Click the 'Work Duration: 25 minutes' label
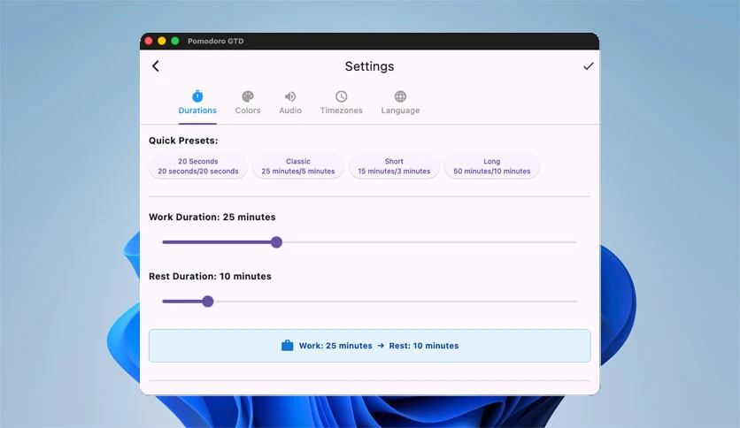The width and height of the screenshot is (740, 428). [212, 217]
